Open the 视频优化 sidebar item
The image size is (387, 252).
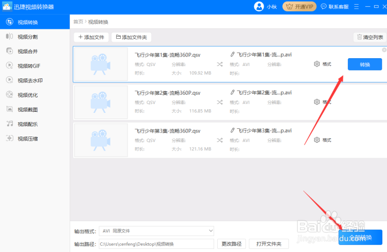click(35, 95)
